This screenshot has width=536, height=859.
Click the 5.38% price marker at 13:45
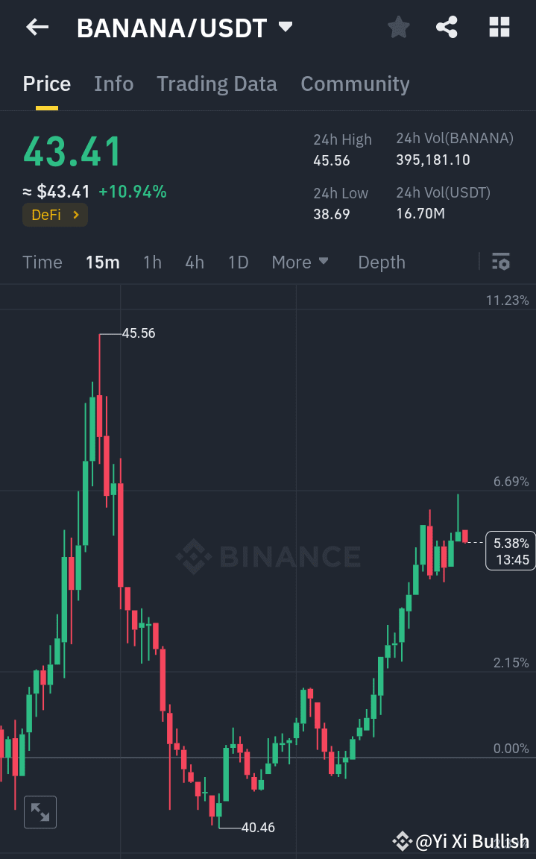(510, 551)
